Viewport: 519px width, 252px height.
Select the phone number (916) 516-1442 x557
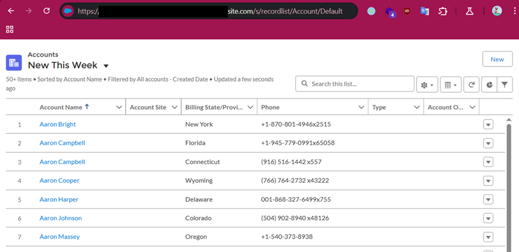[x=291, y=162]
